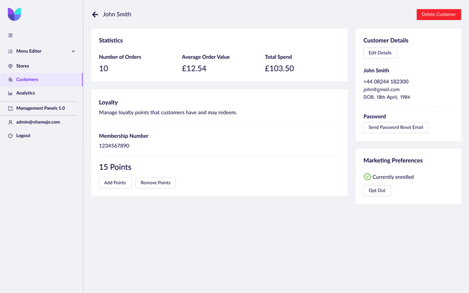Expand the Menu Editor chevron

[x=73, y=51]
